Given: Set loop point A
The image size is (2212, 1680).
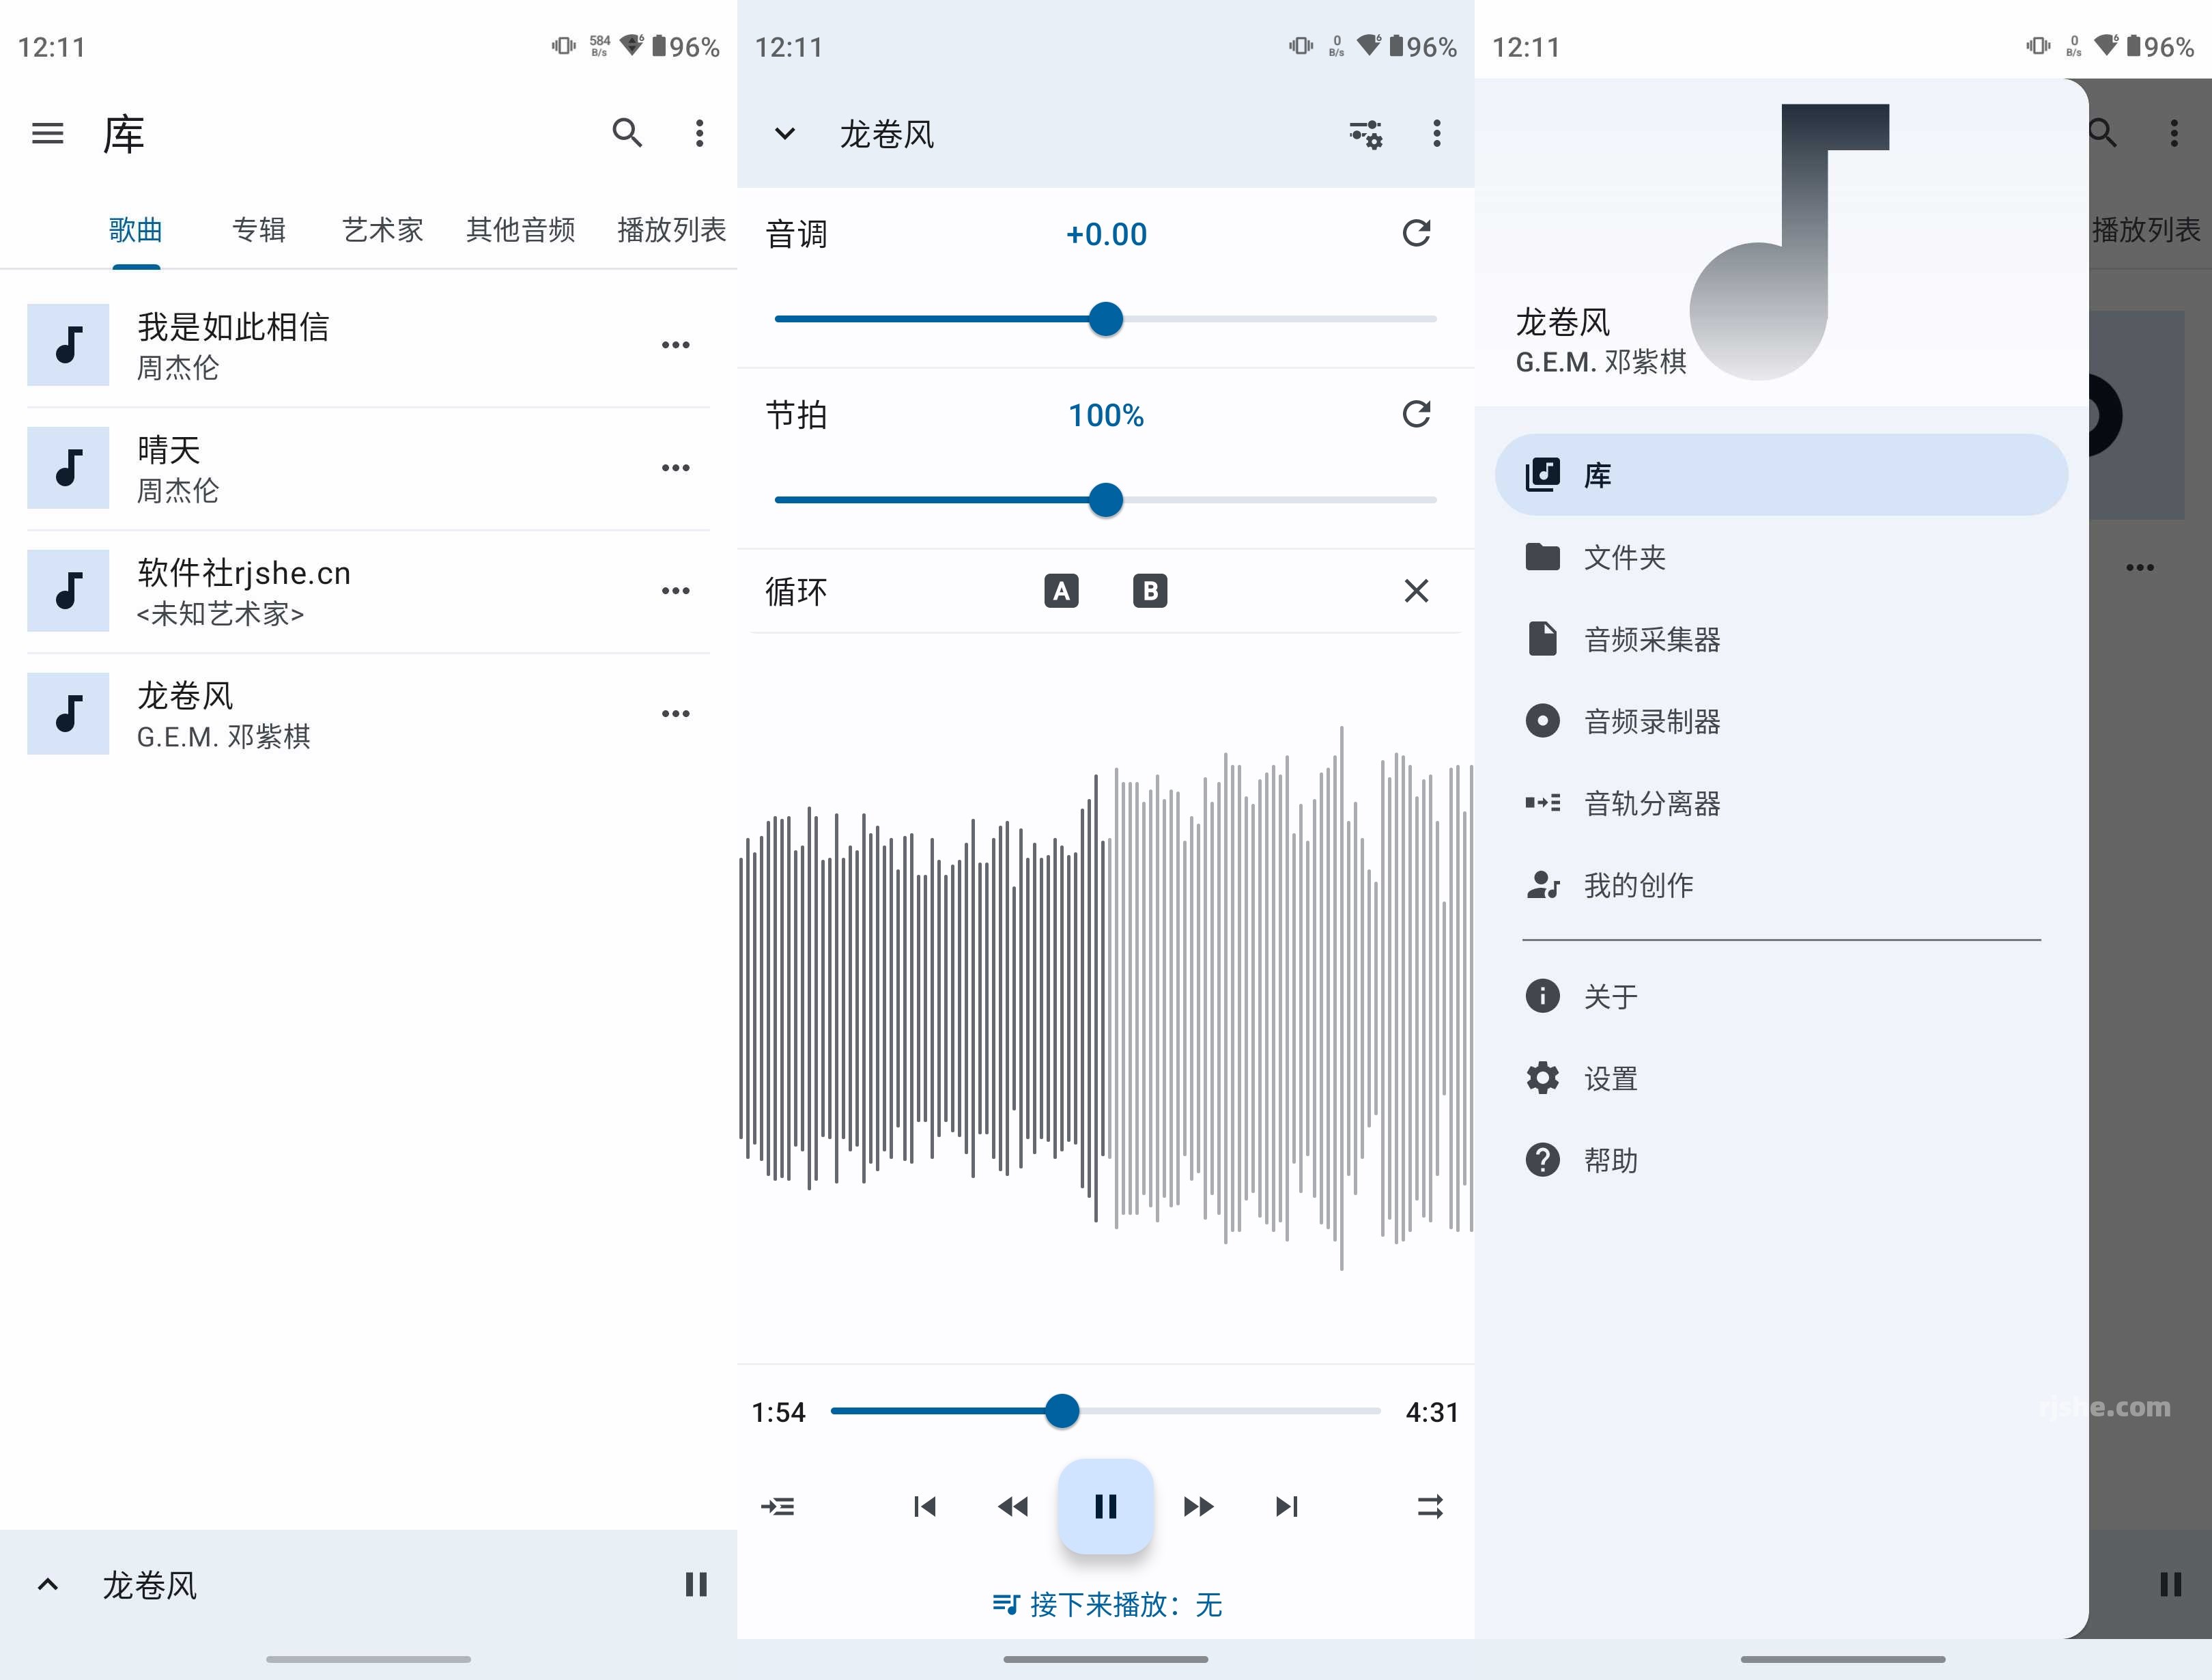Looking at the screenshot, I should [1061, 590].
